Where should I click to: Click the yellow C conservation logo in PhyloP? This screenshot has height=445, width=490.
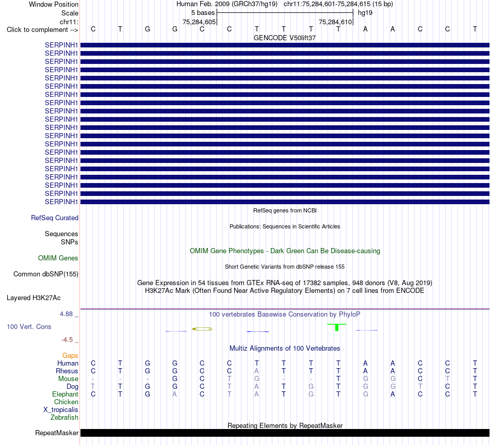pyautogui.click(x=202, y=329)
